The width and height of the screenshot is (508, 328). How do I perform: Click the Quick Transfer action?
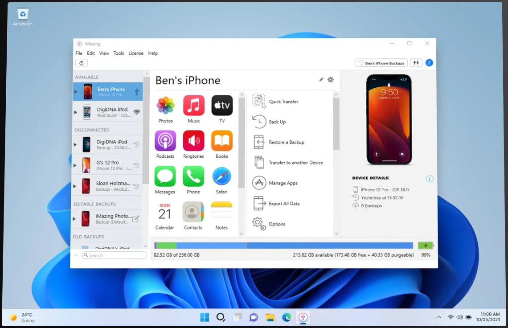(275, 102)
